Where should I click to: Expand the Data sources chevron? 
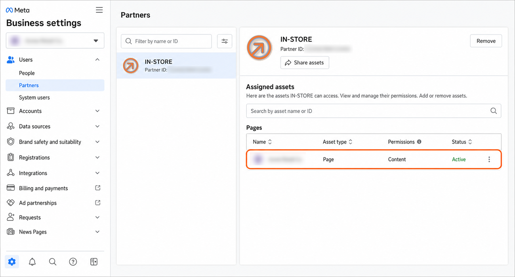(97, 127)
